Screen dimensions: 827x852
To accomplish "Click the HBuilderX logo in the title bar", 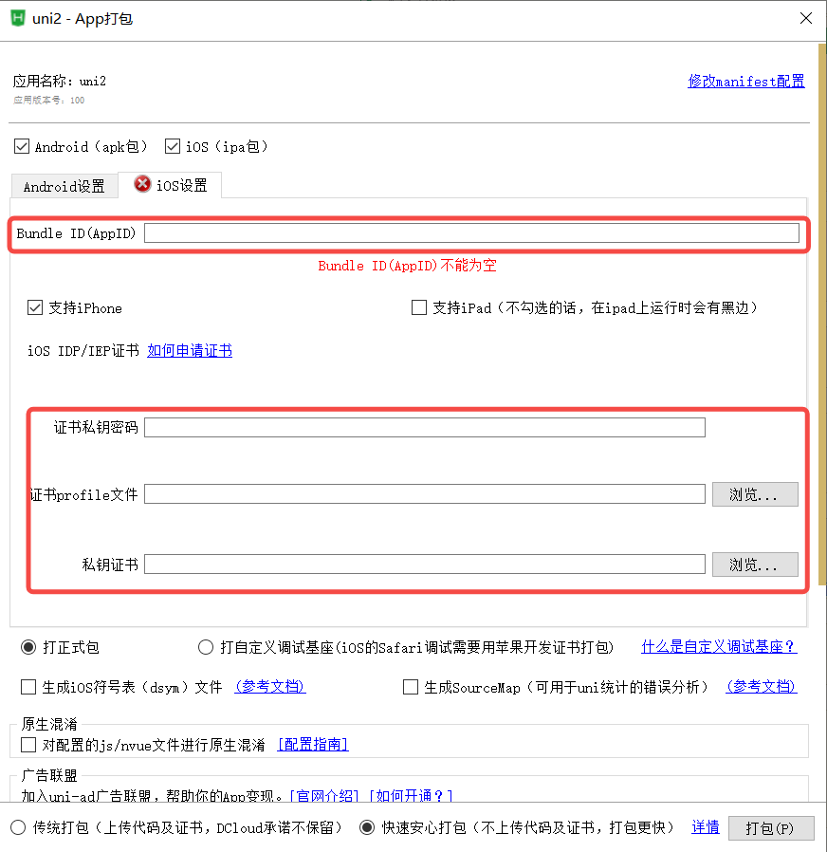I will [16, 18].
